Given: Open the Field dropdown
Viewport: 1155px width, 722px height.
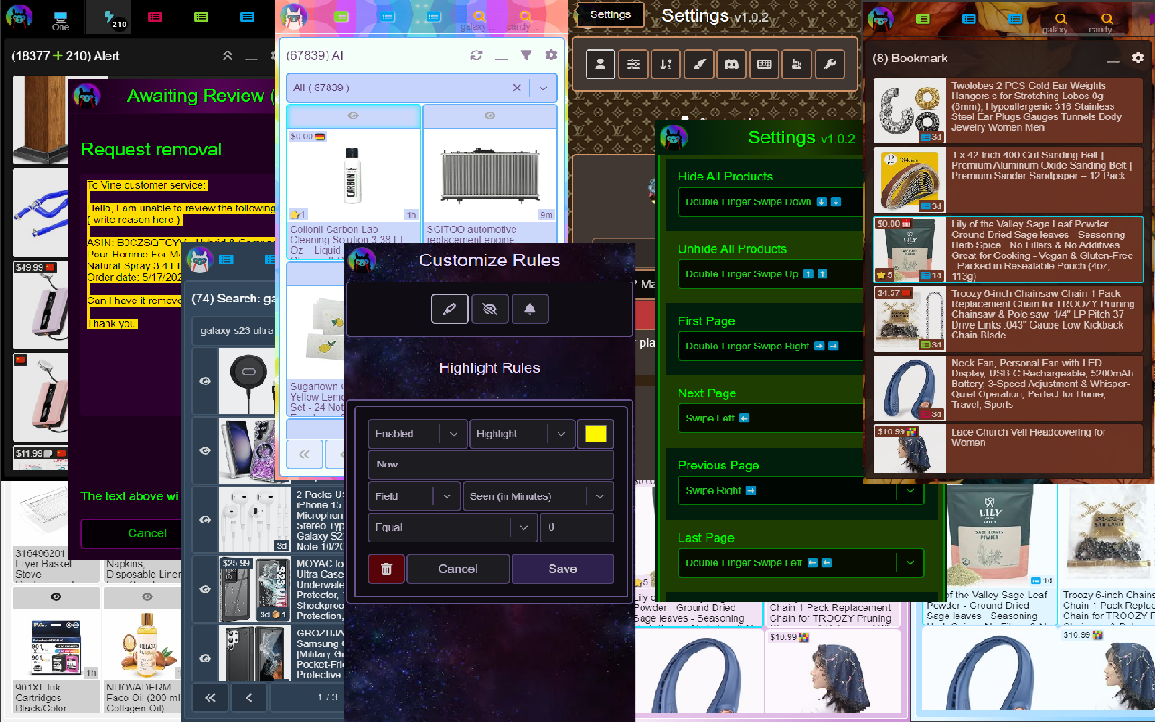Looking at the screenshot, I should [414, 496].
